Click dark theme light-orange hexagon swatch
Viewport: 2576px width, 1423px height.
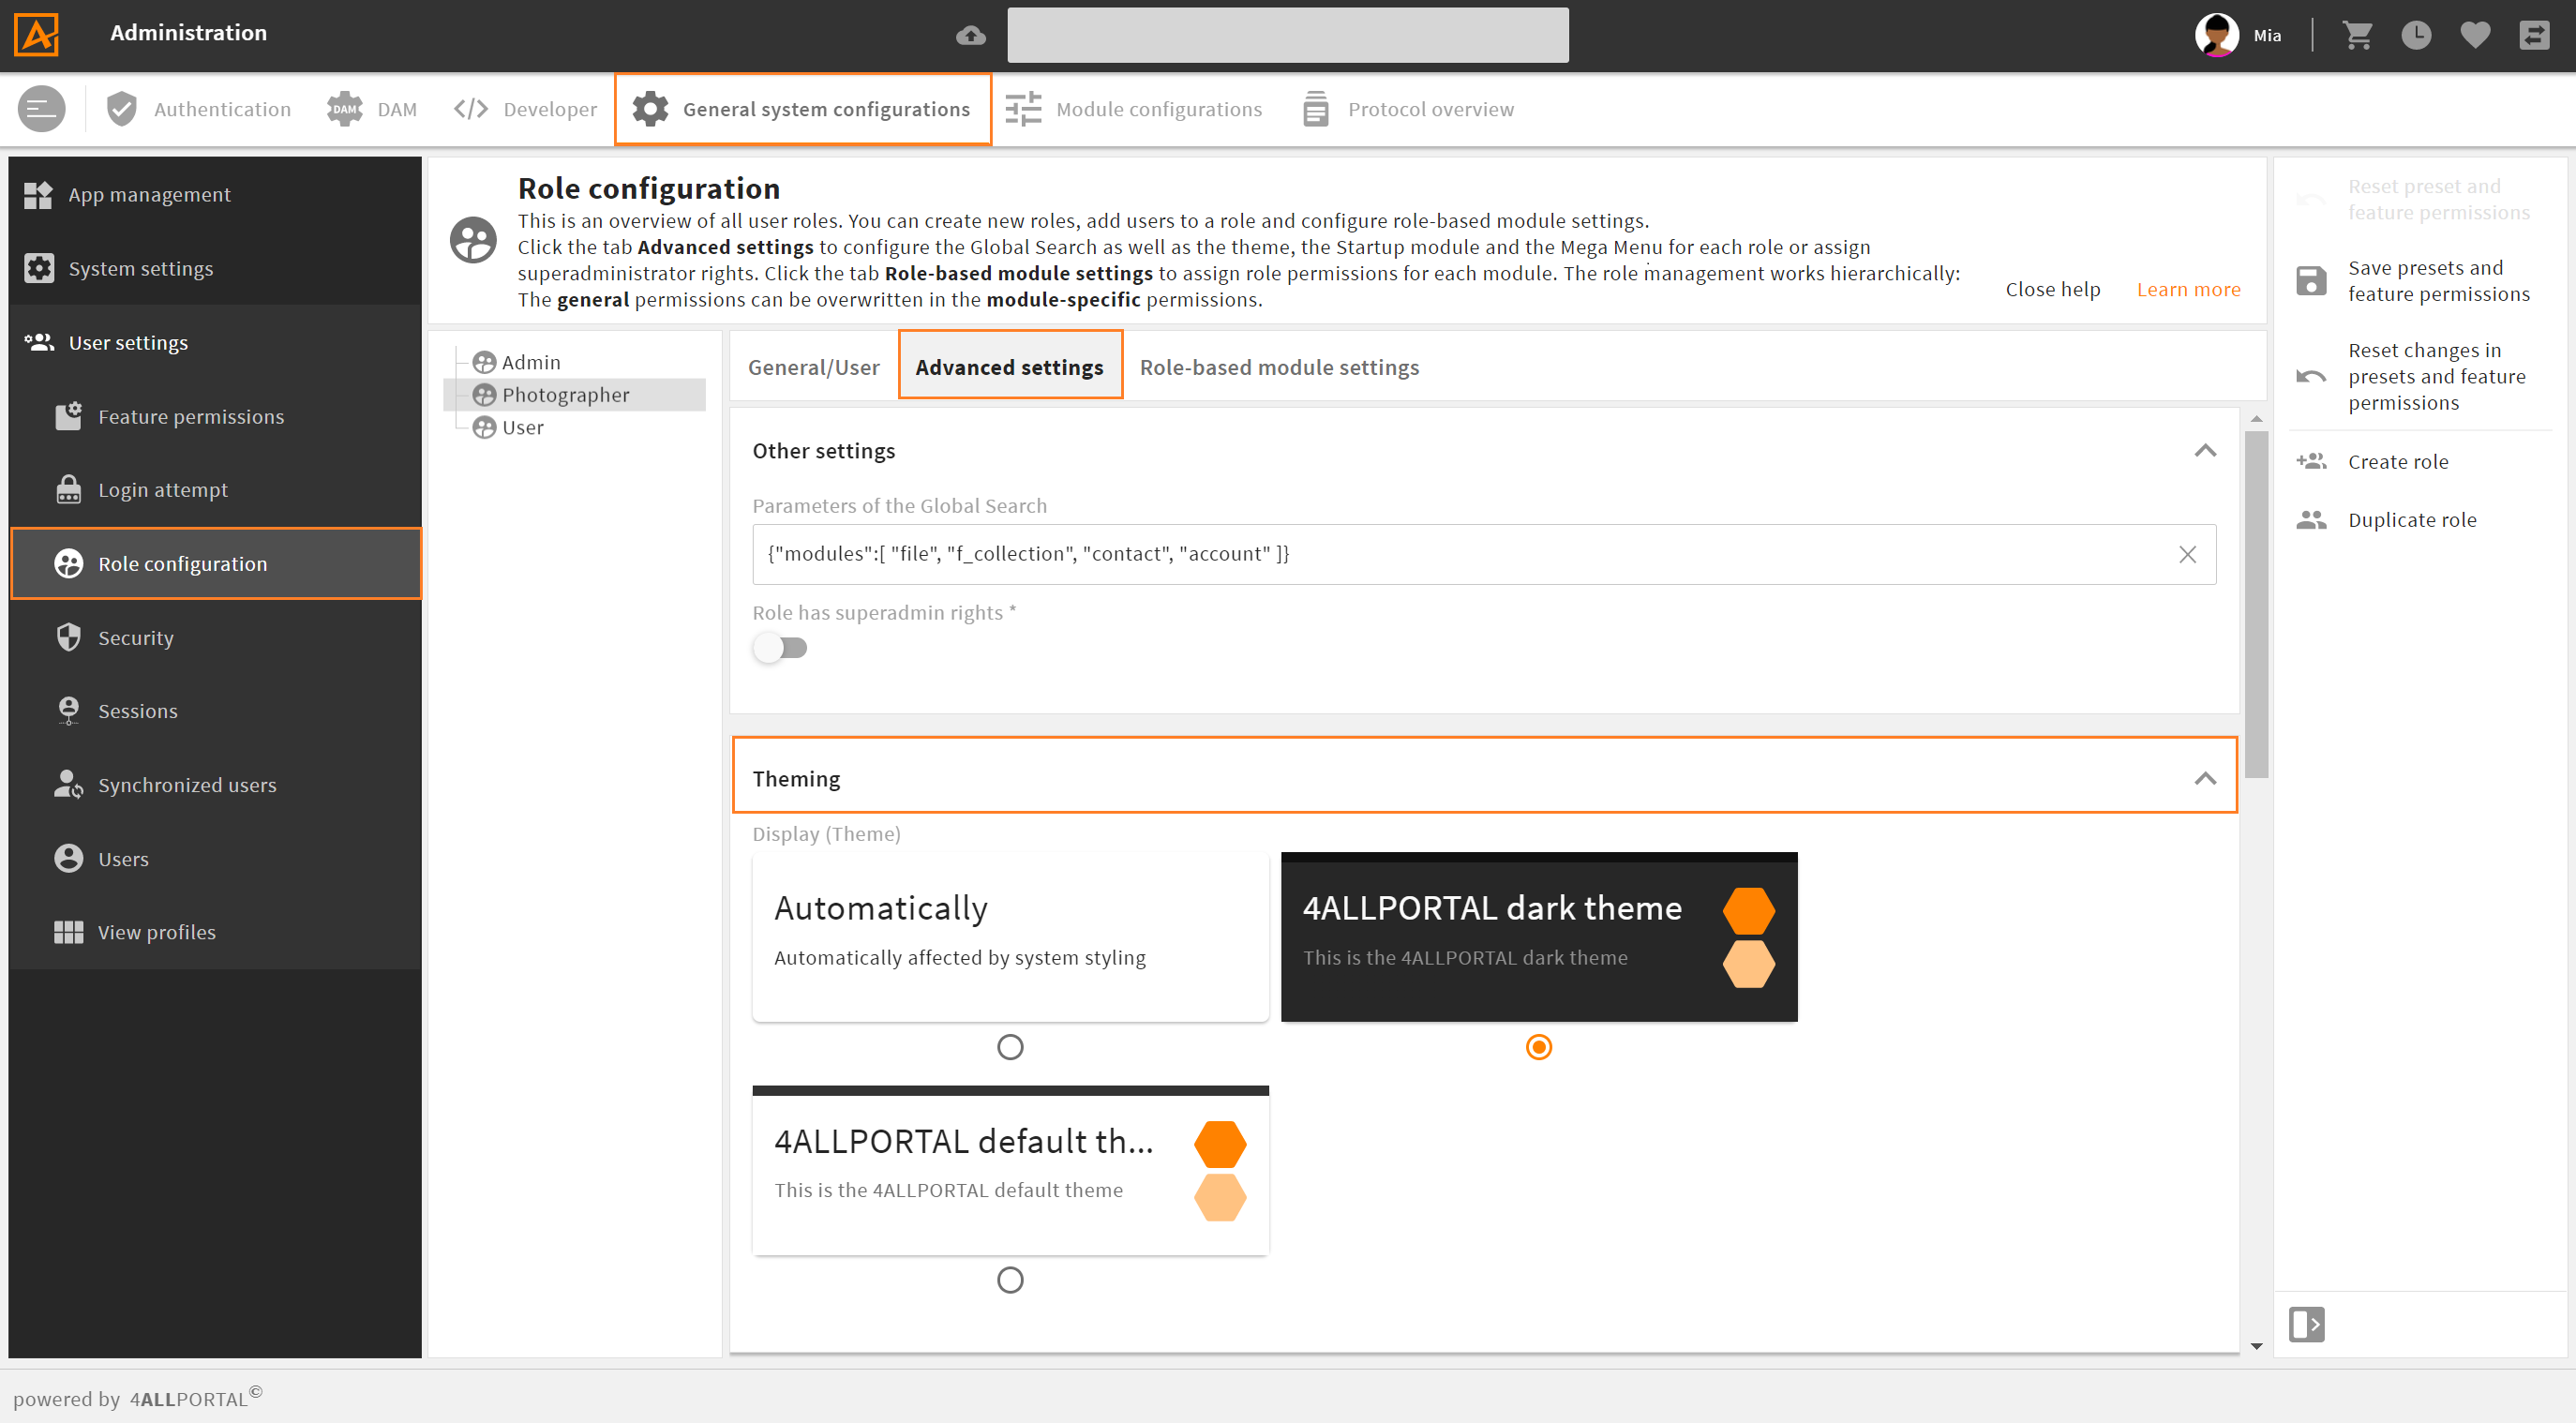coord(1748,963)
